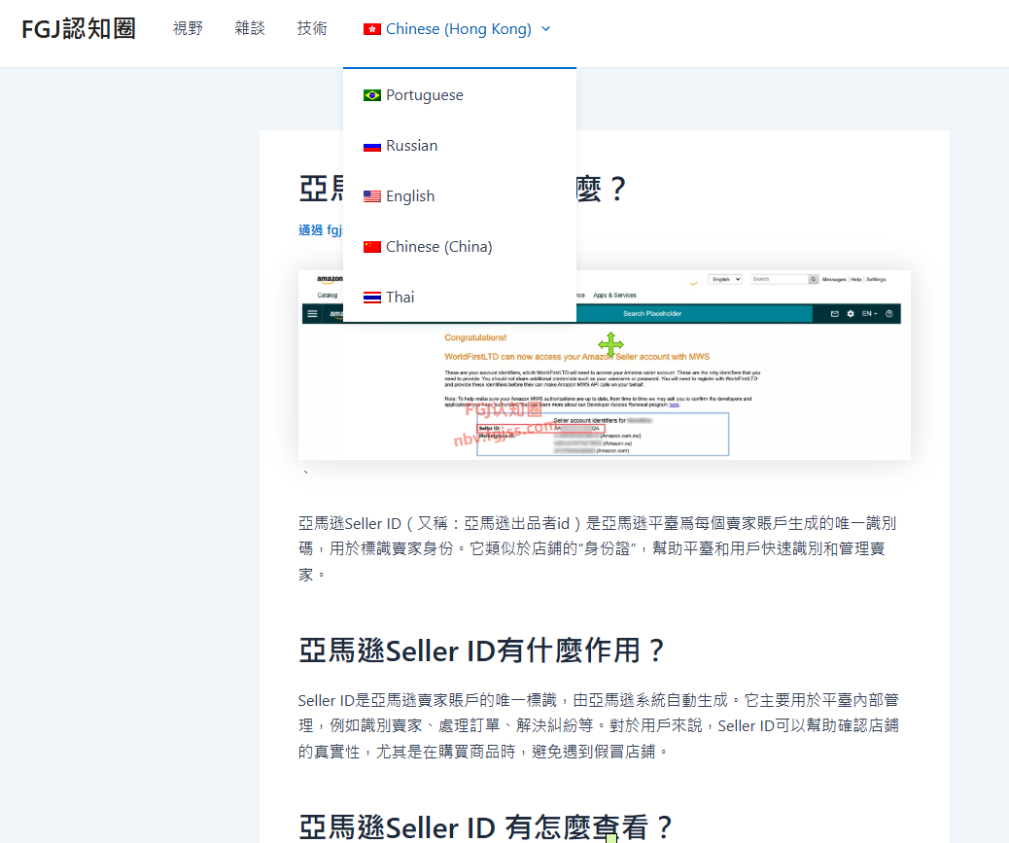Click the Brazil flag icon

pyautogui.click(x=371, y=95)
